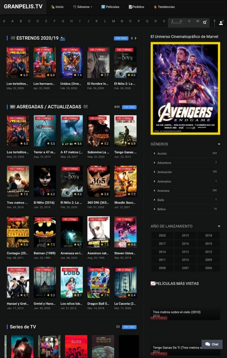
Task: Click VER TODO for Series de TV
Action: click(129, 327)
